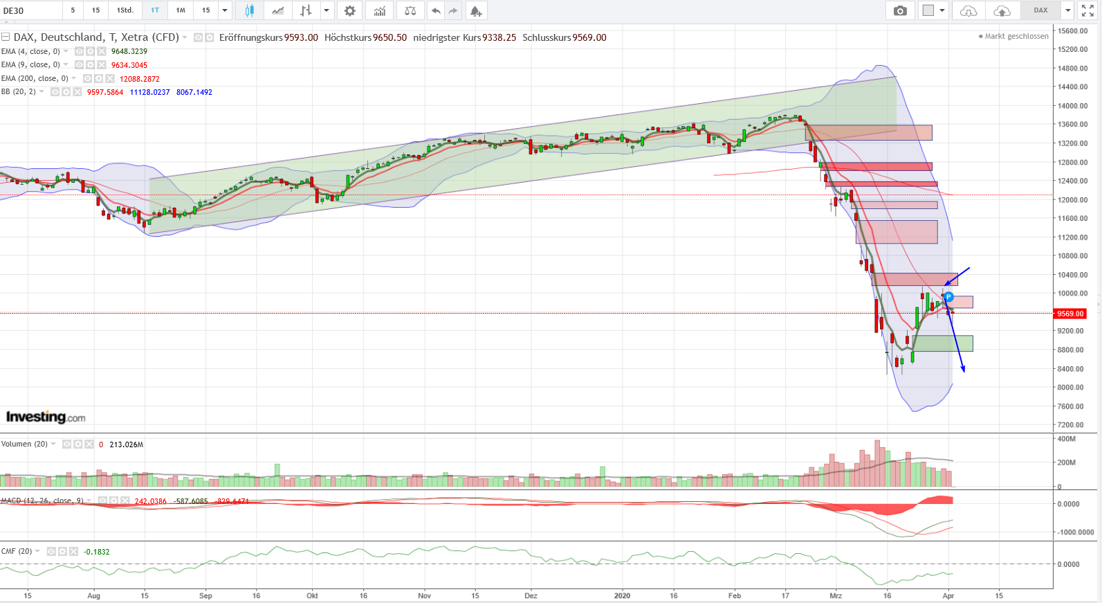
Task: Click the blue P marker on chart
Action: (948, 297)
